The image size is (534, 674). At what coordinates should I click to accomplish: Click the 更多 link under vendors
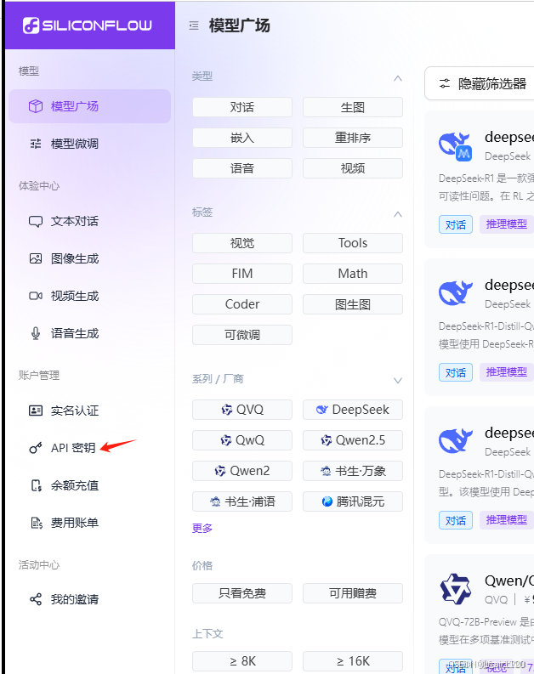(202, 528)
